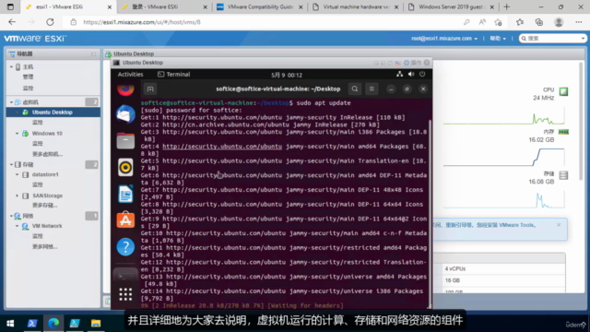
Task: Select VM Network in navigator
Action: point(47,226)
